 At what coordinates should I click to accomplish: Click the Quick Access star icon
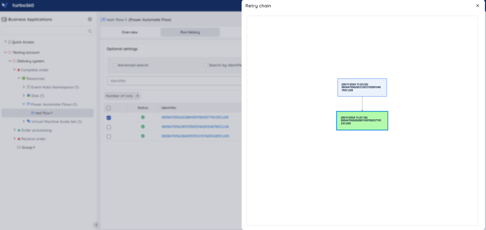(10, 42)
